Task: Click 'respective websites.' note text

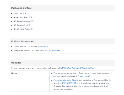Action: pyautogui.click(x=63, y=89)
